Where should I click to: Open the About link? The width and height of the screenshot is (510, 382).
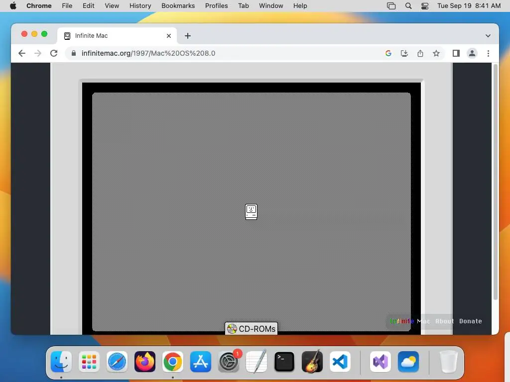coord(445,321)
